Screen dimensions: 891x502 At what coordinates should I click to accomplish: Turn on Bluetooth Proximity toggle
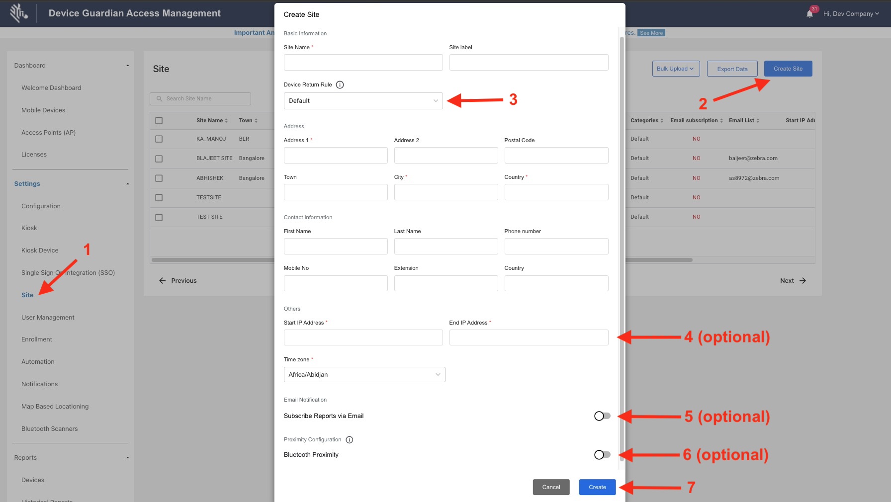click(602, 455)
